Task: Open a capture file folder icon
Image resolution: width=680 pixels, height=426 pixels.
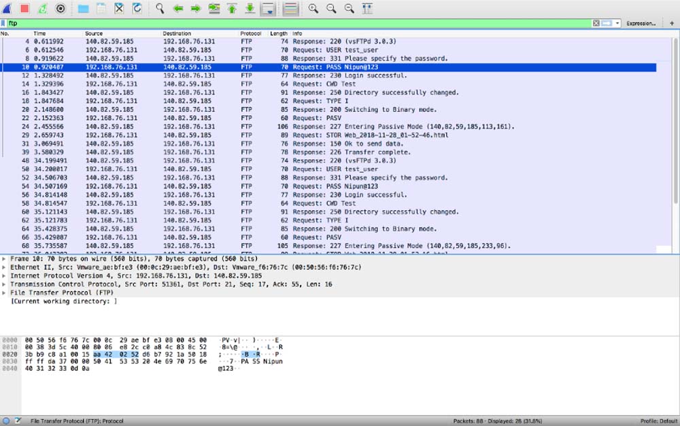Action: point(83,8)
